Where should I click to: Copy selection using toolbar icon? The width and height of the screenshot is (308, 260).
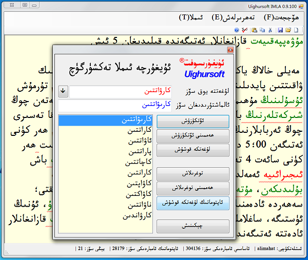click(x=262, y=30)
